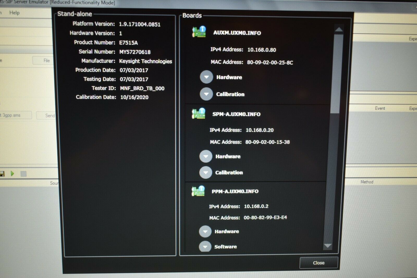The image size is (417, 278).
Task: Expand Calibration section under AUXM board
Action: (x=206, y=94)
